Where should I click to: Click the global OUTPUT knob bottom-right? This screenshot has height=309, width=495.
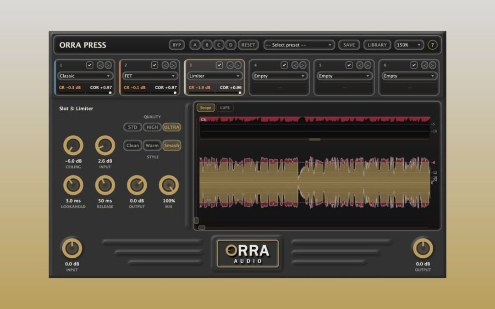click(423, 248)
